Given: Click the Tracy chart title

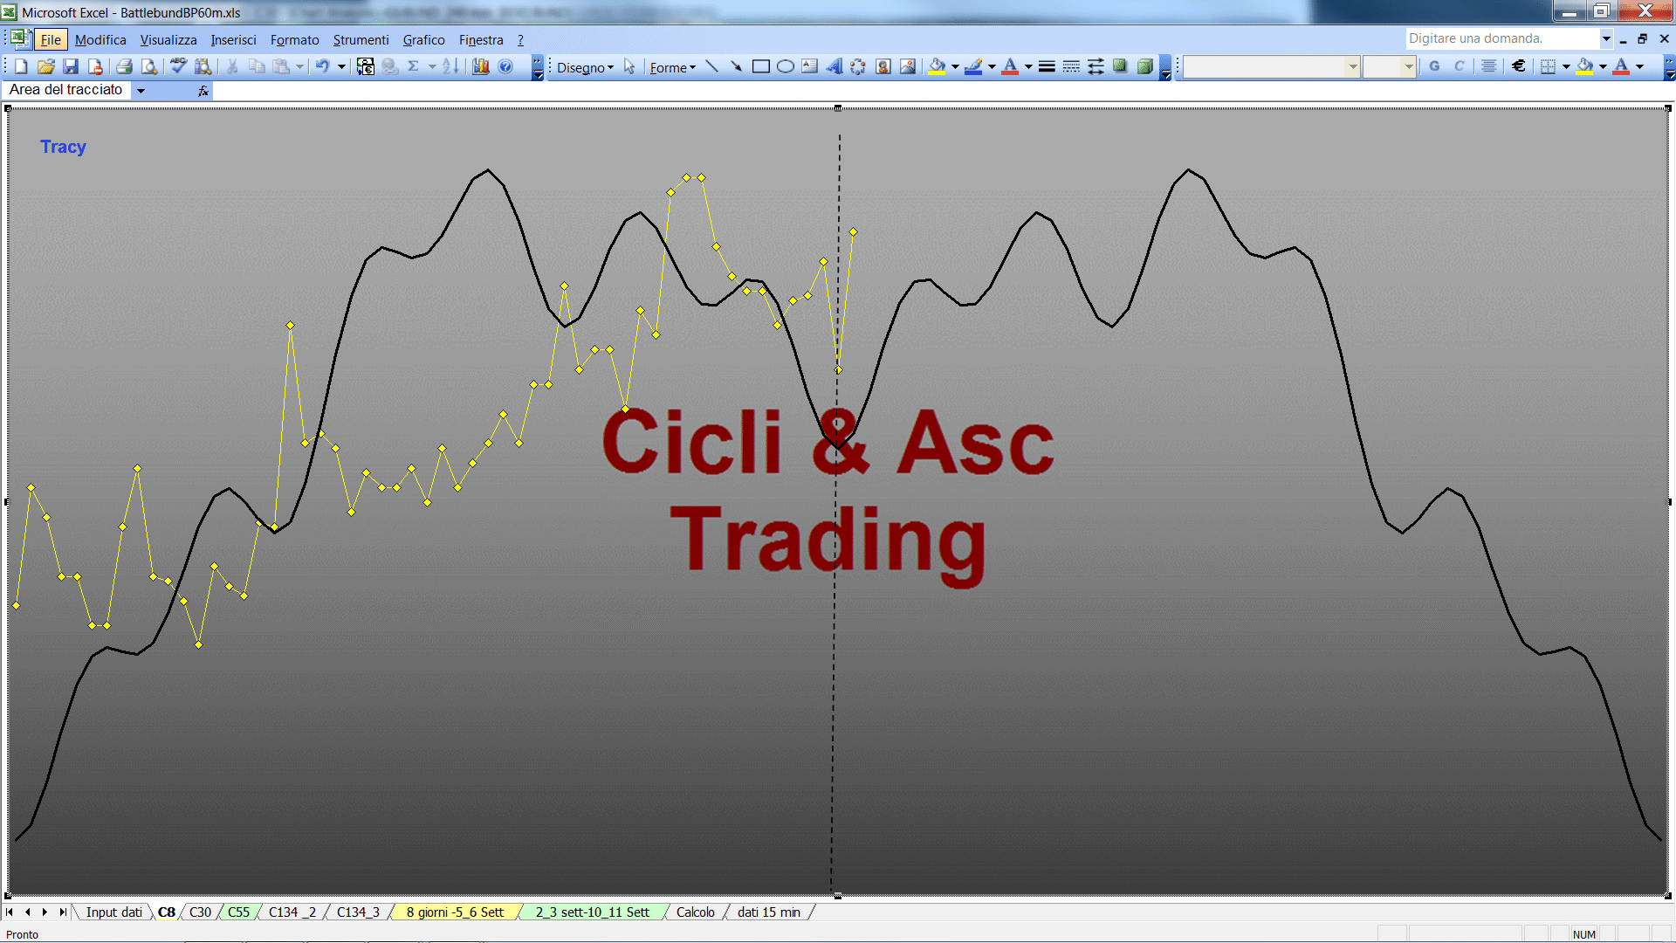Looking at the screenshot, I should coord(63,147).
